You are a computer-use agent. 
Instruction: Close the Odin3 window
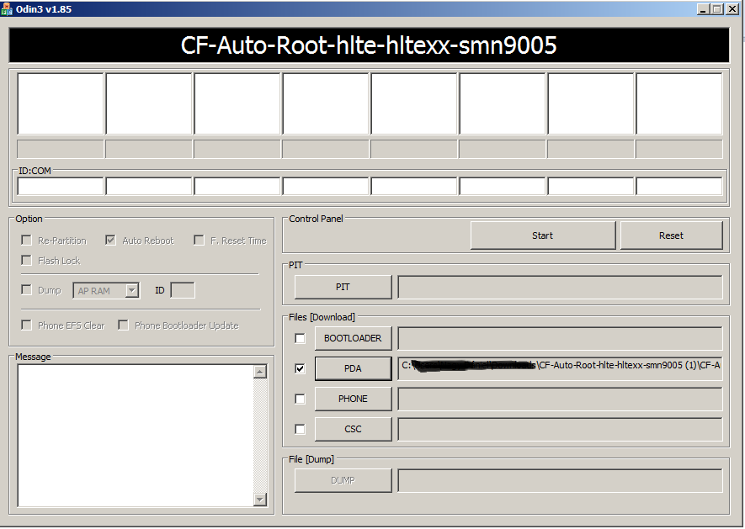point(732,9)
